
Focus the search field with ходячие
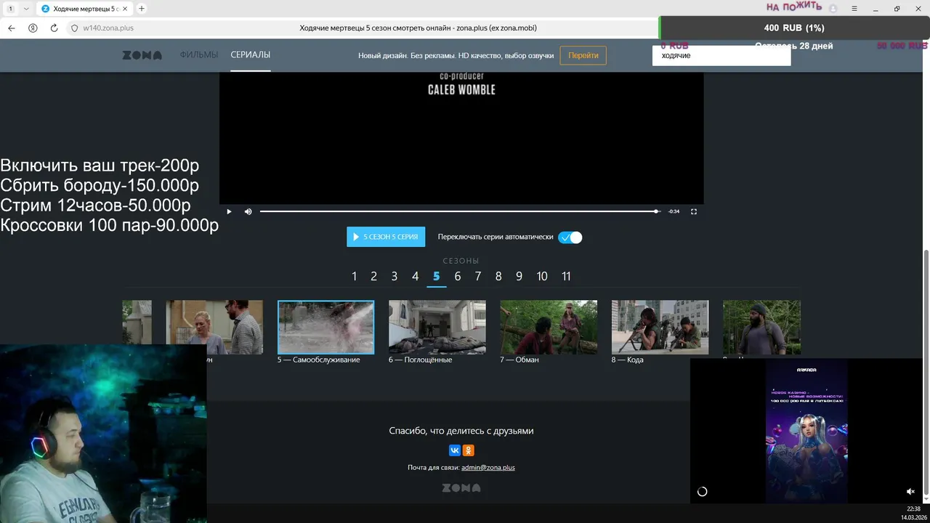721,56
